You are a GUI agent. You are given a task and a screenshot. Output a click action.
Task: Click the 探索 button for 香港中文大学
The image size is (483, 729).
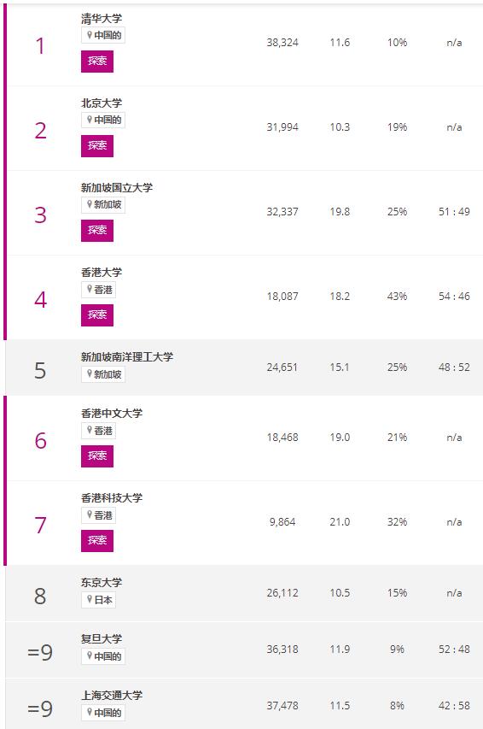[x=97, y=456]
